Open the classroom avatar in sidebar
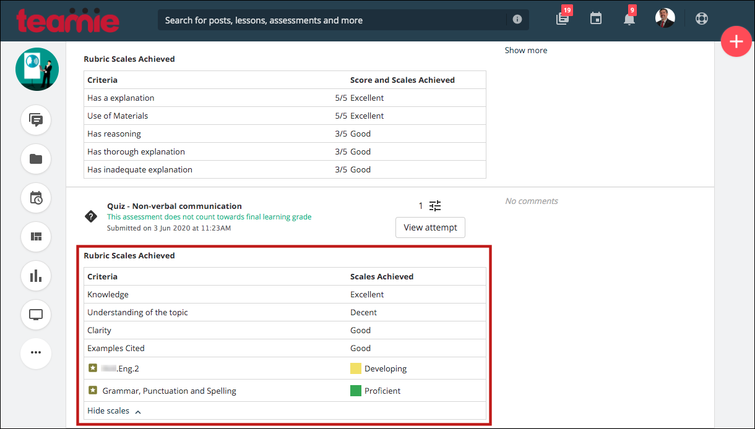This screenshot has height=429, width=755. pyautogui.click(x=37, y=69)
